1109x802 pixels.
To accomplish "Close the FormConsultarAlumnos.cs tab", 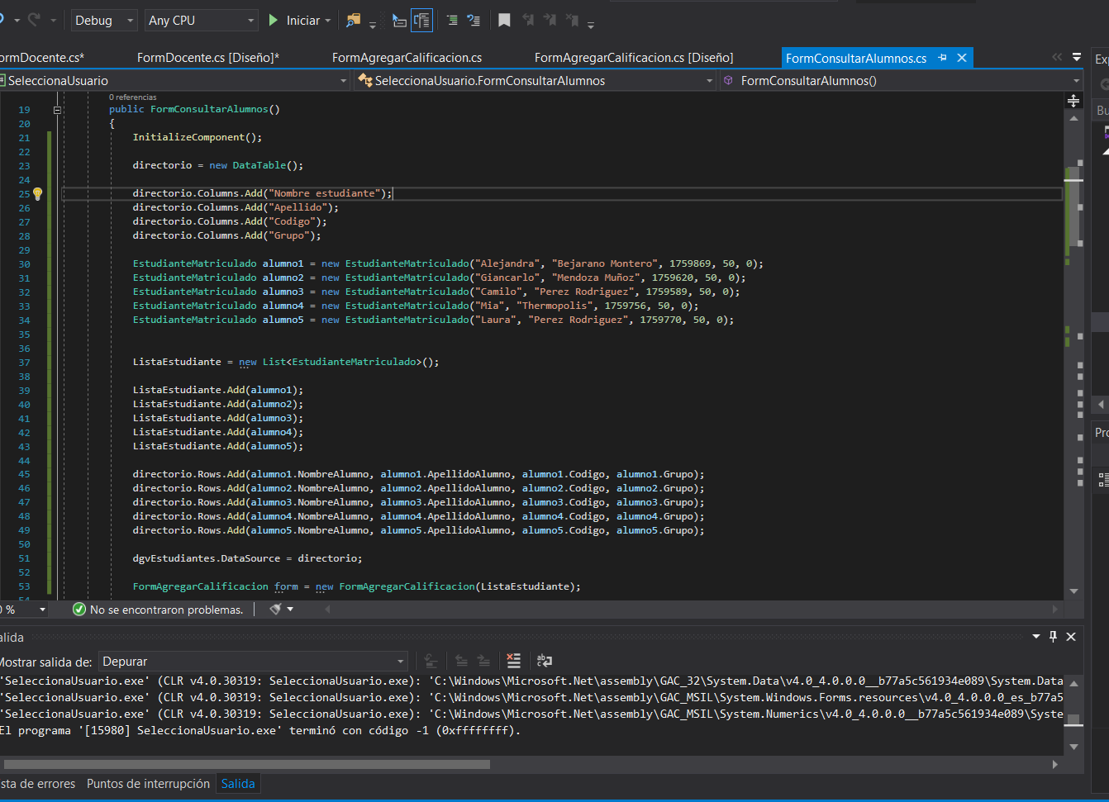I will click(962, 58).
